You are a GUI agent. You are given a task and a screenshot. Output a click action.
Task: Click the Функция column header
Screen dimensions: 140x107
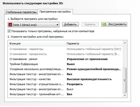click(x=37, y=43)
